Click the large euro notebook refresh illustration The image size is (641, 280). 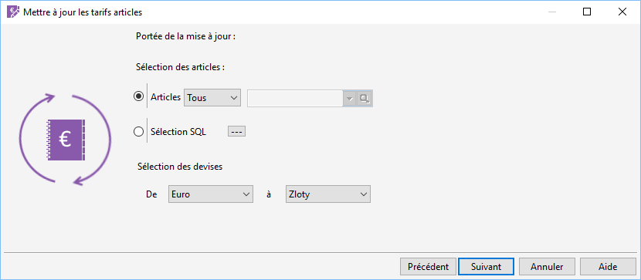pyautogui.click(x=66, y=139)
